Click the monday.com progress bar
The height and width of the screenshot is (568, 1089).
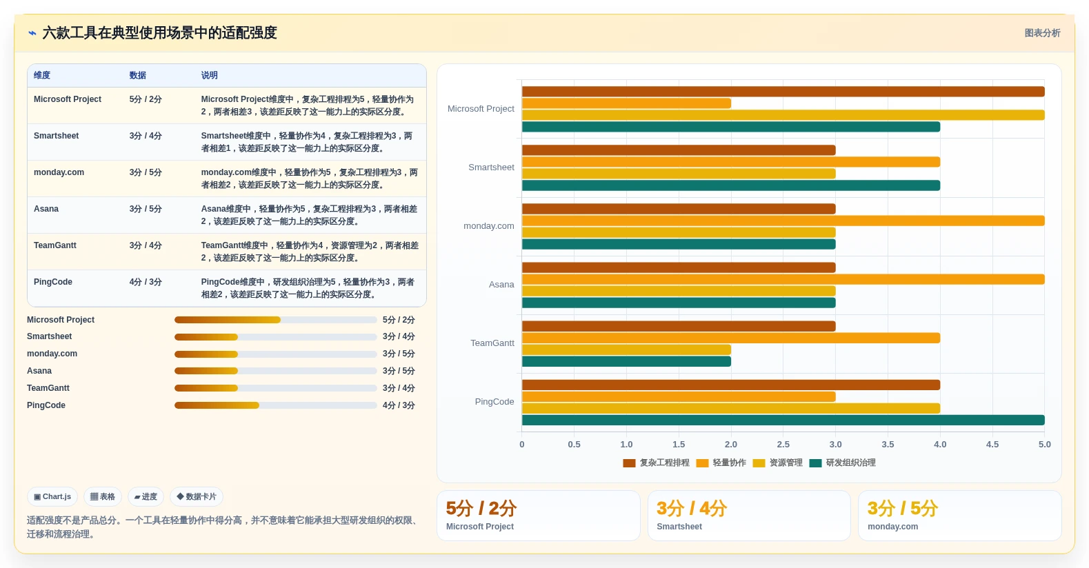(276, 354)
